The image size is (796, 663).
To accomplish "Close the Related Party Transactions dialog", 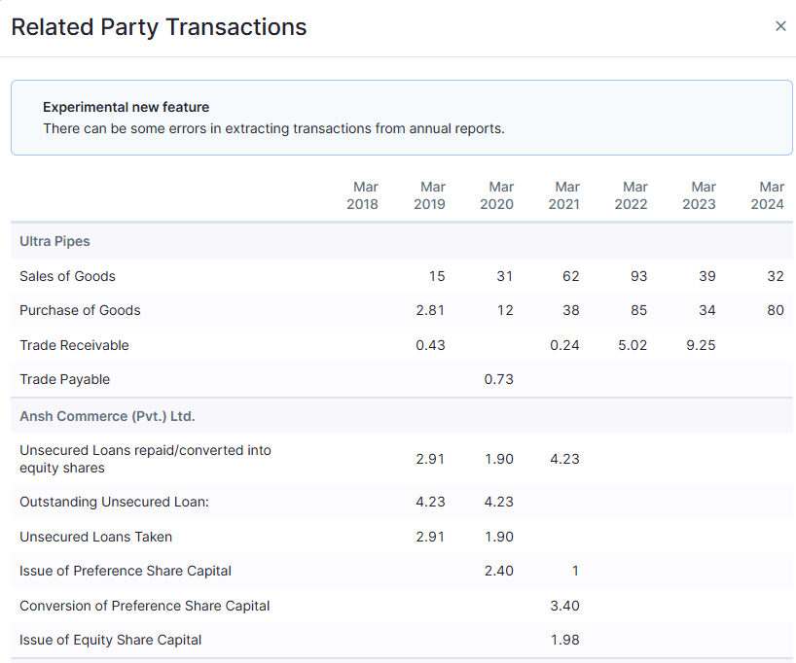I will click(779, 26).
